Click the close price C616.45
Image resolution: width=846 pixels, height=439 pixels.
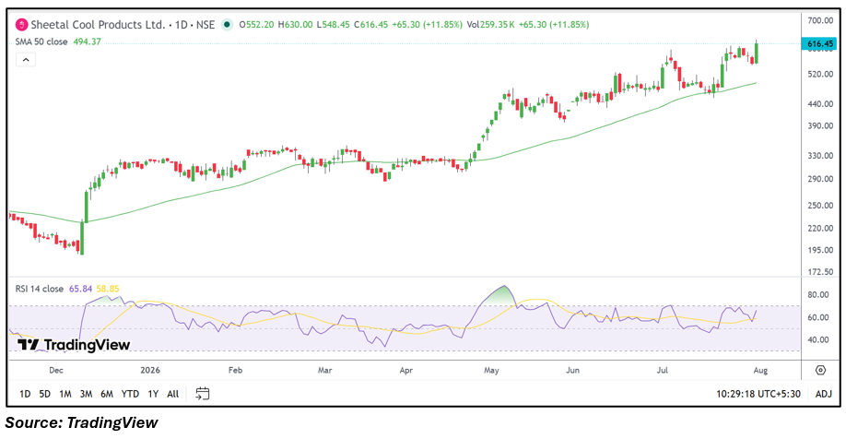coord(370,25)
